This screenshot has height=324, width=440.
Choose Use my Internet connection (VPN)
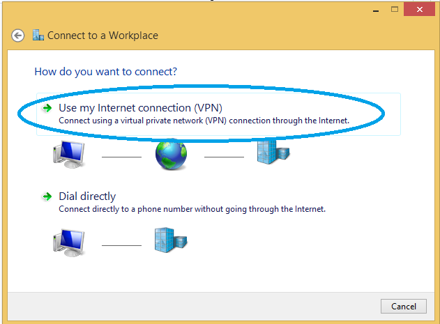click(x=218, y=114)
